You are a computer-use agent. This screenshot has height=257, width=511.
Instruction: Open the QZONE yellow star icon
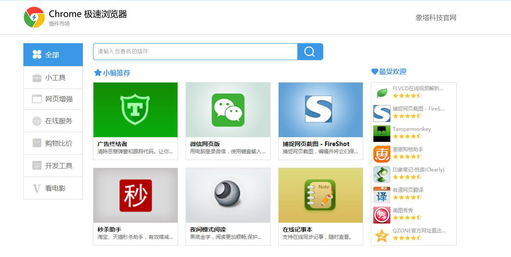(x=381, y=235)
